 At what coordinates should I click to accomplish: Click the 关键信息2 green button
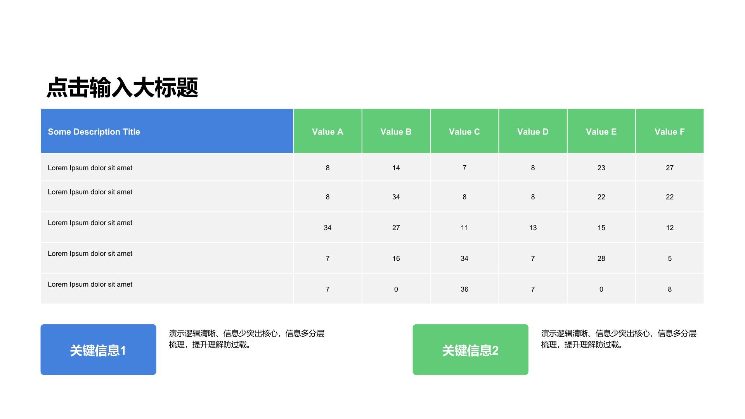[470, 349]
